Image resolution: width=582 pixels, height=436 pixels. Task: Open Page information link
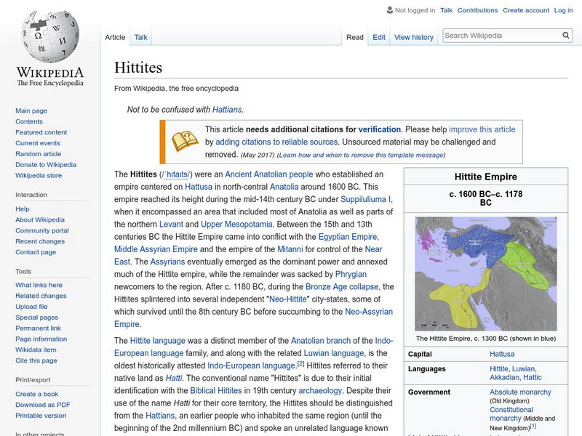tap(41, 339)
